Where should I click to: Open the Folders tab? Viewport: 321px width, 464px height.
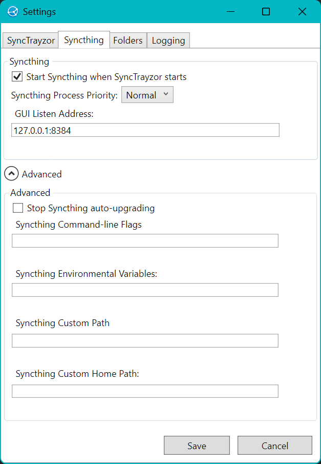[x=128, y=41]
